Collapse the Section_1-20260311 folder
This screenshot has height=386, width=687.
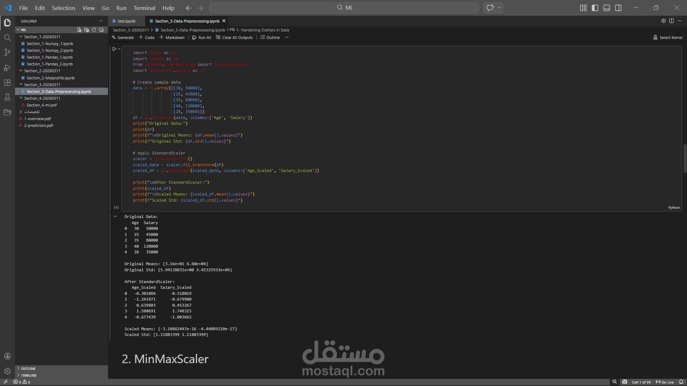(21, 37)
